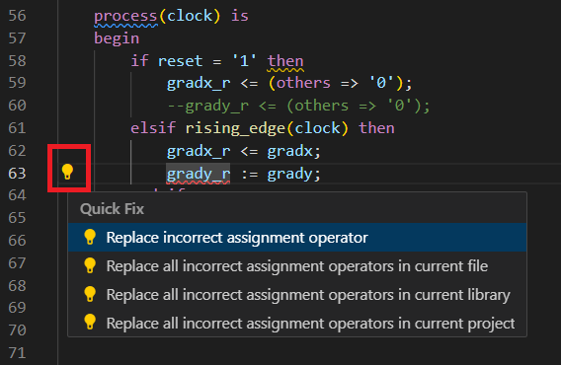Choose Replace all incorrect operators in current file
The width and height of the screenshot is (561, 365).
[297, 266]
